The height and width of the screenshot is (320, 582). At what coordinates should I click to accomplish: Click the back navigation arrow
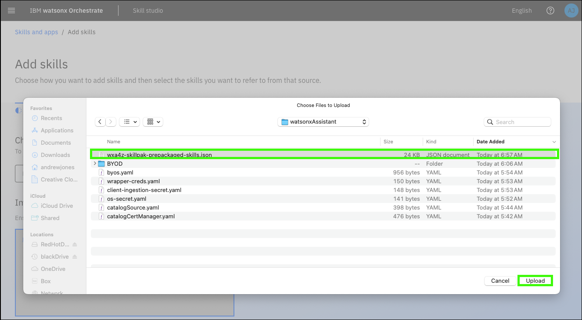coord(101,122)
